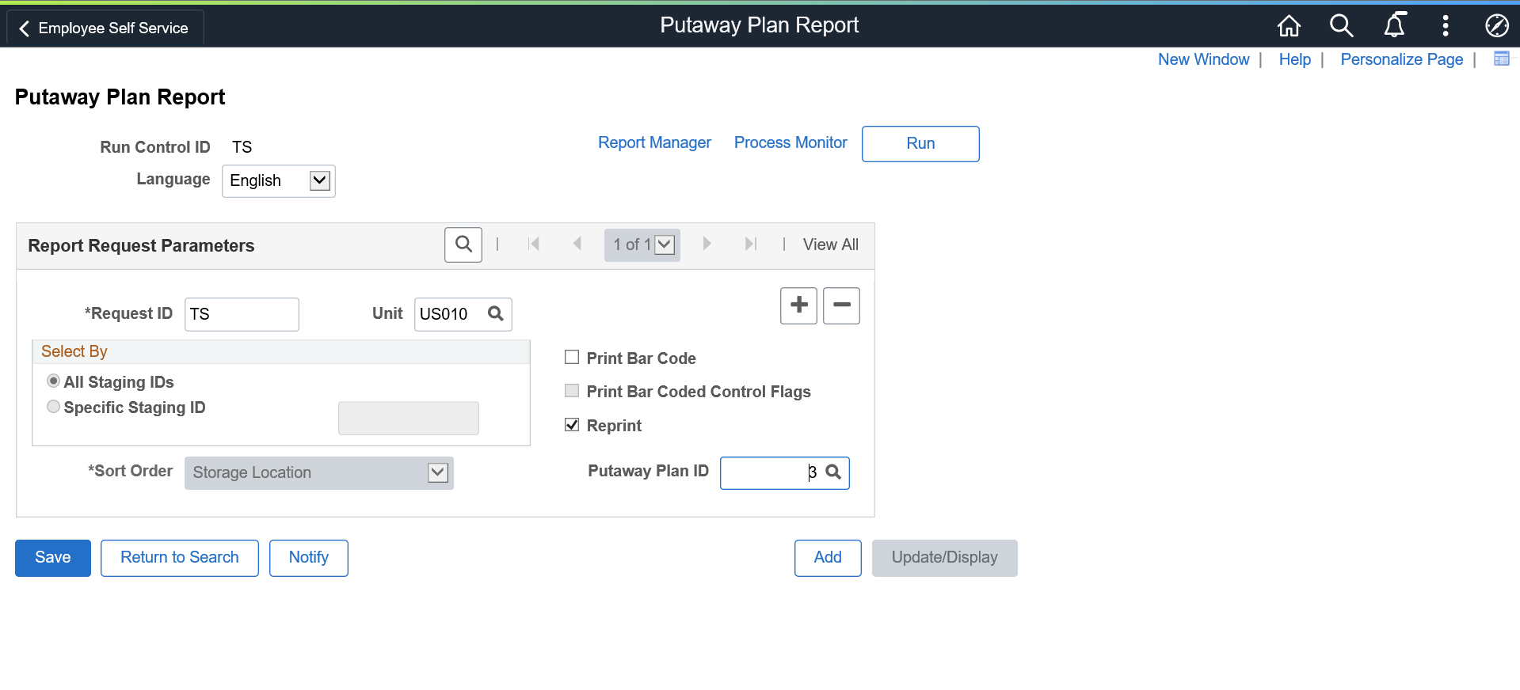1520x690 pixels.
Task: Open global search magnifier icon
Action: [1341, 26]
